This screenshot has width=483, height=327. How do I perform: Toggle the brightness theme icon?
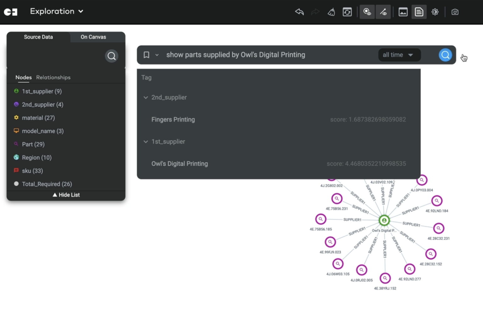tap(435, 12)
